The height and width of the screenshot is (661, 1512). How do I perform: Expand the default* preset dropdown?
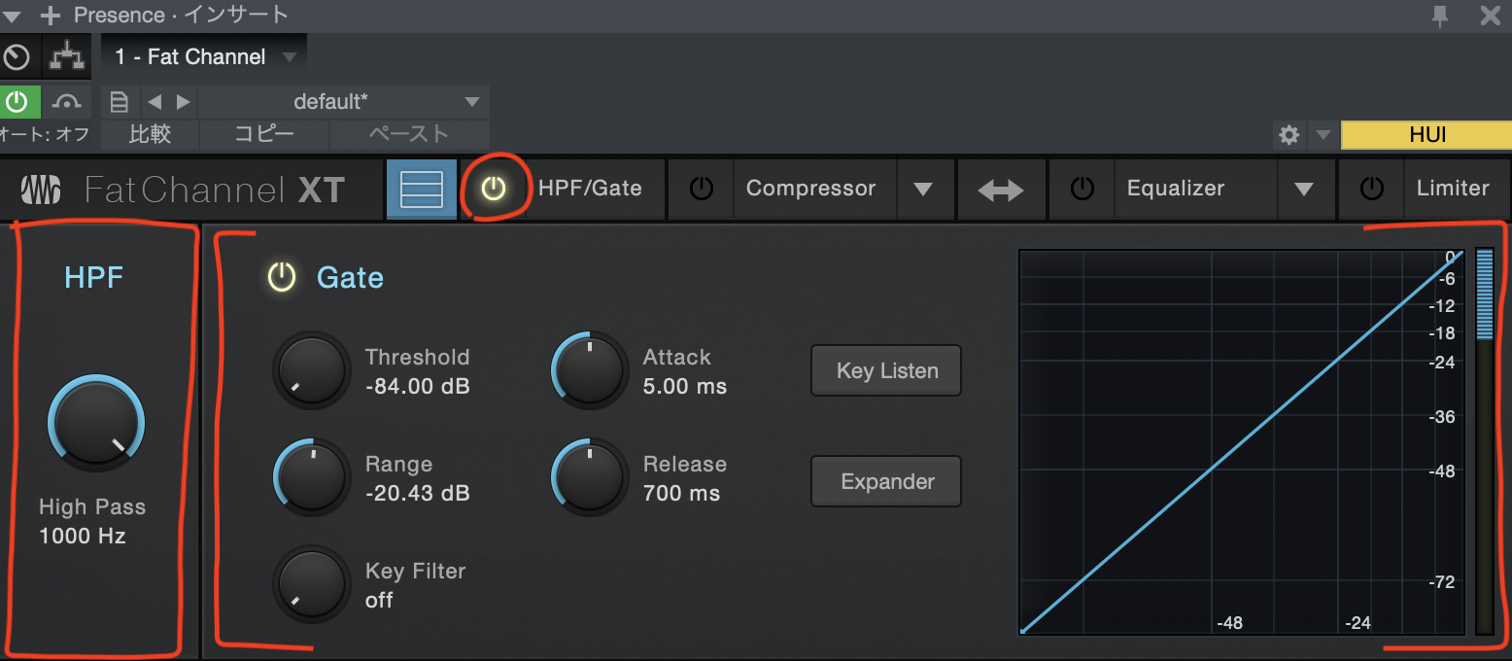tap(472, 102)
